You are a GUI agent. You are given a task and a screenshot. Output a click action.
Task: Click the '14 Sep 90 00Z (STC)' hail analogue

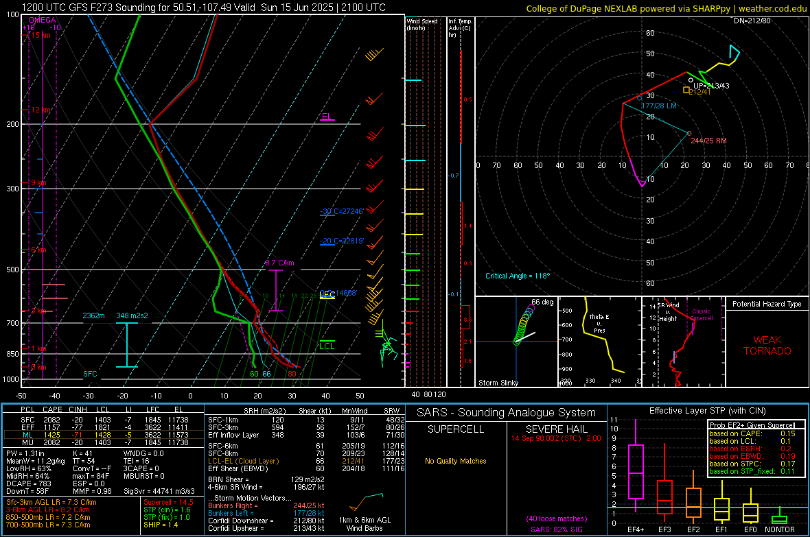pos(546,438)
